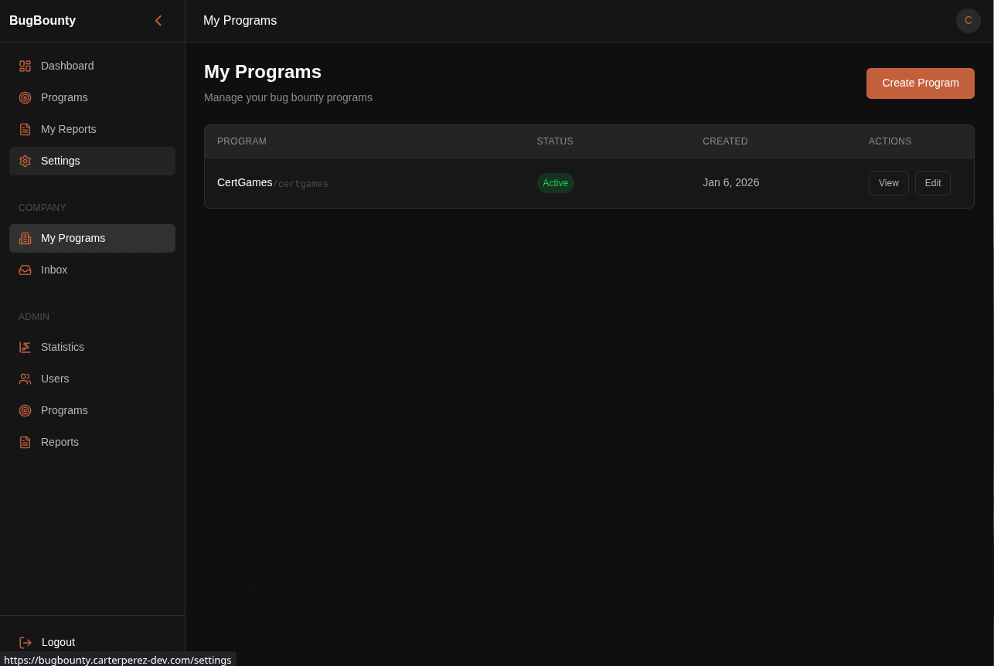
Task: Click the My Programs title in the top bar
Action: pyautogui.click(x=240, y=21)
